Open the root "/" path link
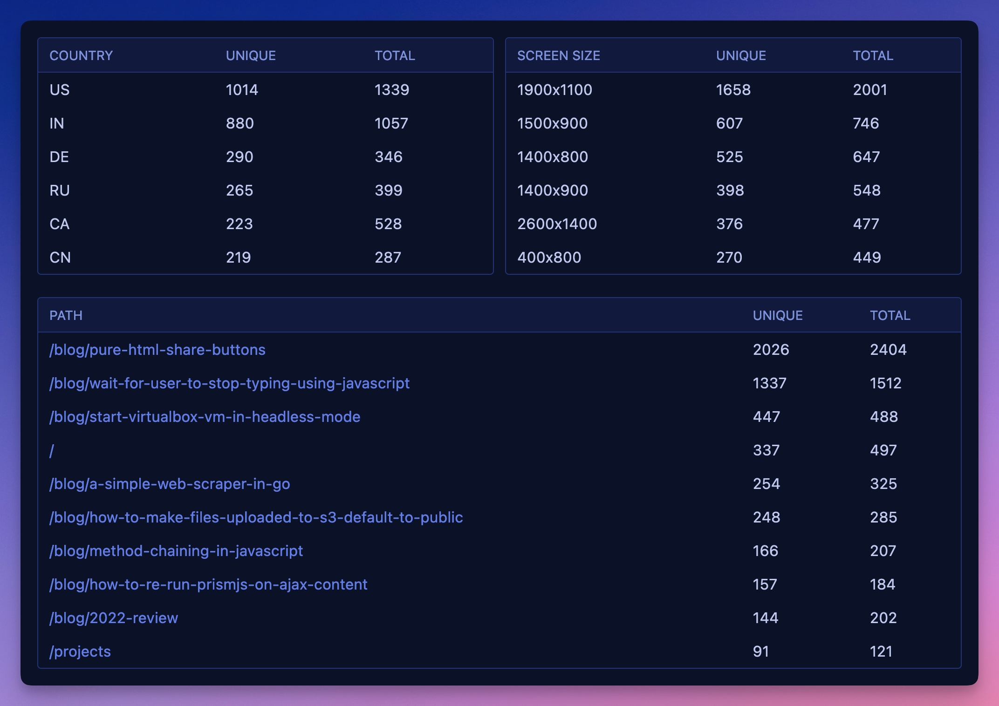The width and height of the screenshot is (999, 706). click(52, 450)
